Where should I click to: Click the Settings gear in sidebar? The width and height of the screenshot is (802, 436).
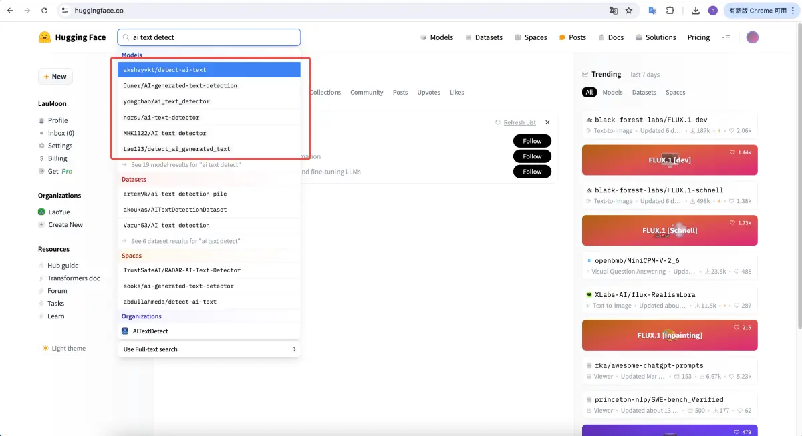(41, 146)
